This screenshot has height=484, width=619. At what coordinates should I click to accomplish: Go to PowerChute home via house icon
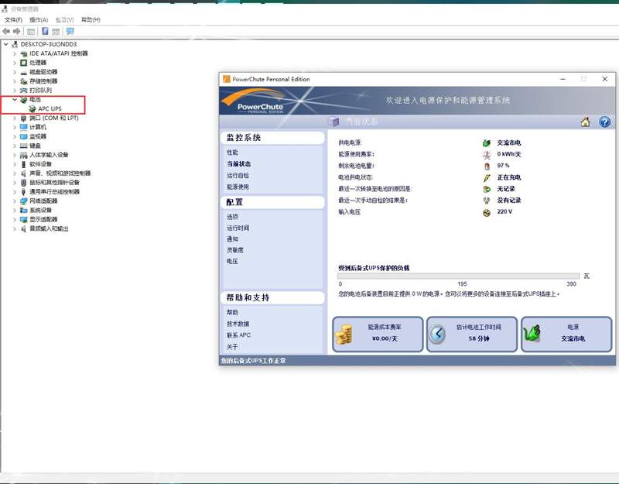[x=585, y=122]
